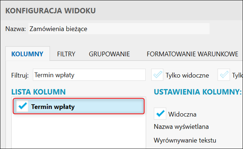243x149 pixels.
Task: Click empty area below Termin wpłaty in the list
Action: click(x=78, y=132)
